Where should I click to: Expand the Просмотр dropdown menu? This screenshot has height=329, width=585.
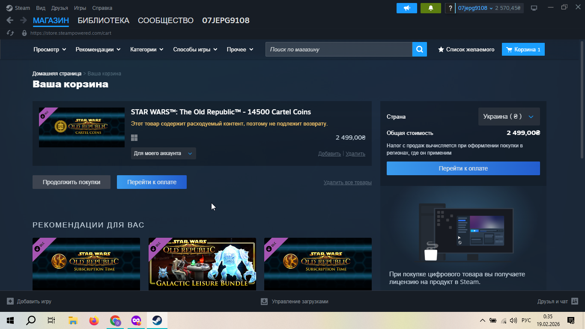coord(50,49)
